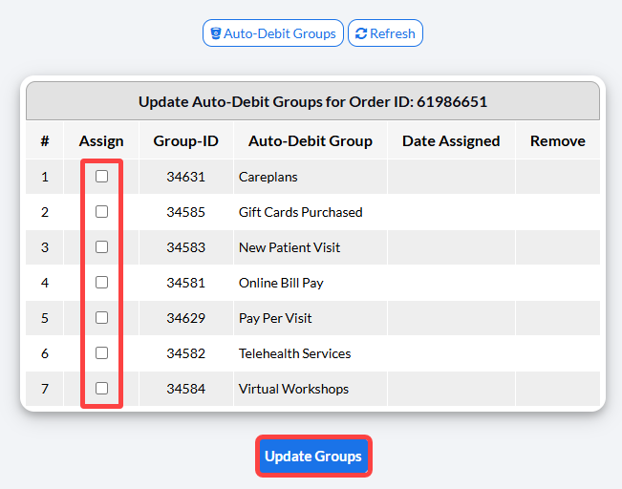Image resolution: width=622 pixels, height=489 pixels.
Task: Click the Update Auto-Debit Groups title bar
Action: click(313, 101)
